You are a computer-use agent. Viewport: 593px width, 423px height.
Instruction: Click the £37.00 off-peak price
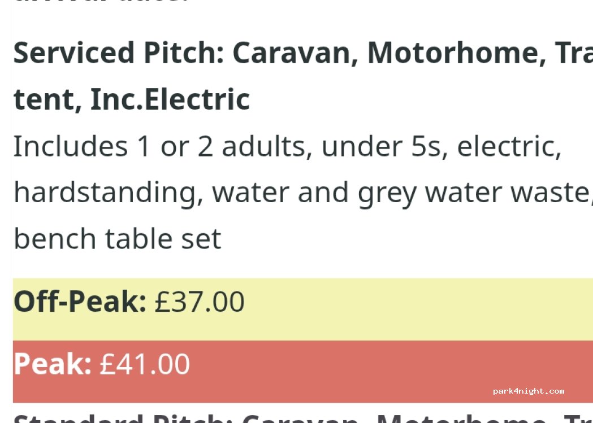coord(200,302)
